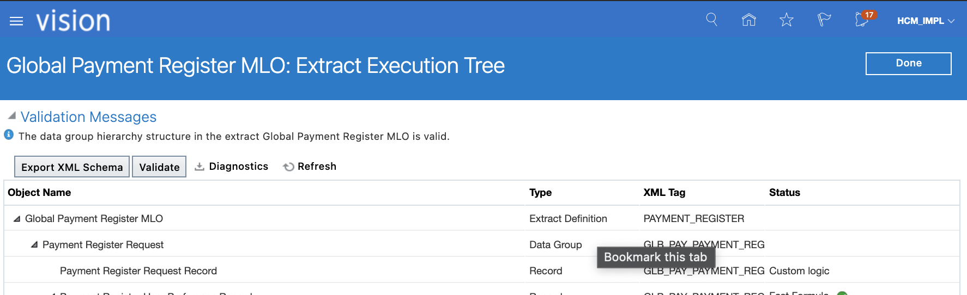This screenshot has width=967, height=295.
Task: Click the vision logo
Action: 73,21
